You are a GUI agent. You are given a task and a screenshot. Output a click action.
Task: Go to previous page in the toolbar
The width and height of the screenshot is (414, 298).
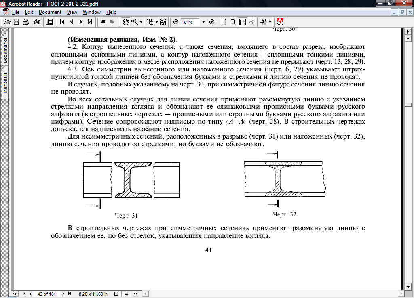pyautogui.click(x=72, y=22)
